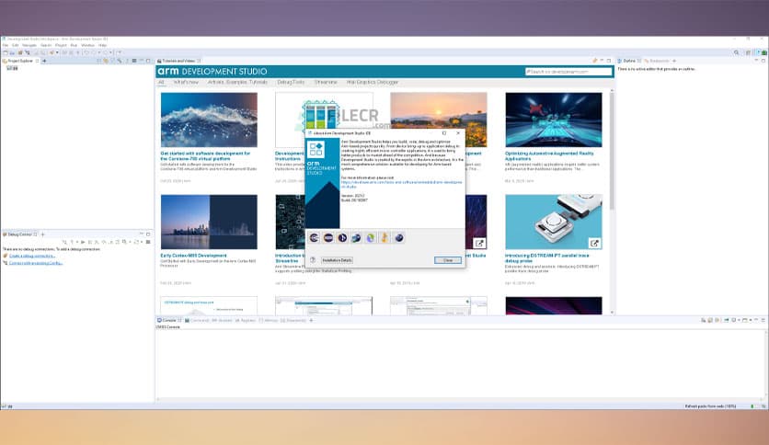Click the blue wave Corstone-700 thumbnail
Image resolution: width=769 pixels, height=445 pixels.
209,120
